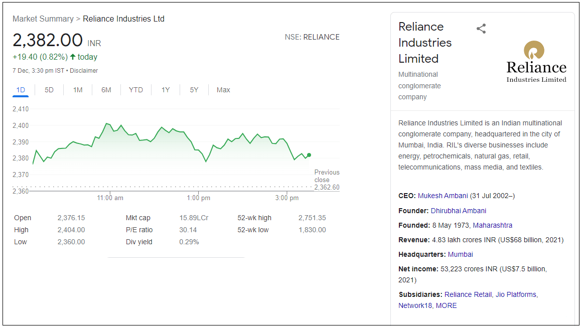
Task: Open the Mukesh Ambani CEO link
Action: point(443,196)
